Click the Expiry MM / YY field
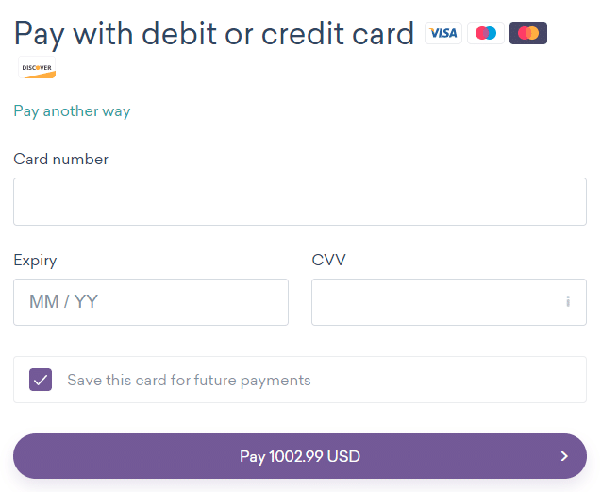 (151, 302)
